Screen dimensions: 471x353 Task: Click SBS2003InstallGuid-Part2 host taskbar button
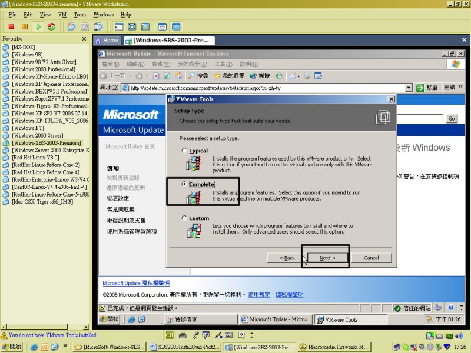pyautogui.click(x=185, y=347)
